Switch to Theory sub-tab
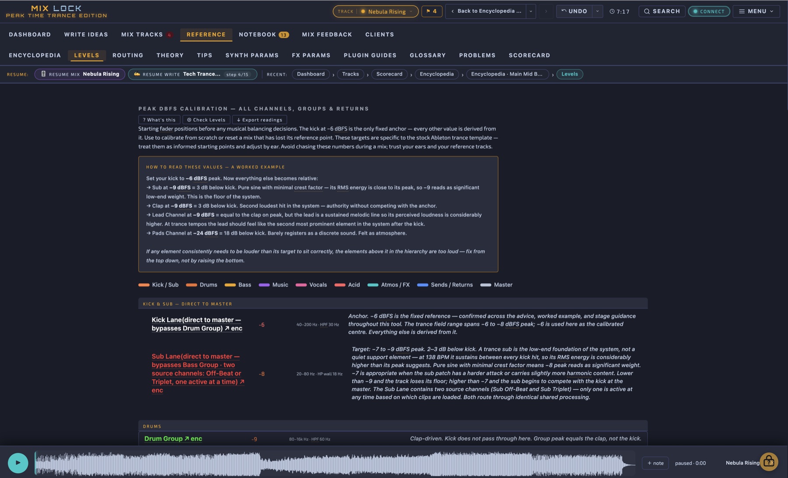 tap(170, 55)
